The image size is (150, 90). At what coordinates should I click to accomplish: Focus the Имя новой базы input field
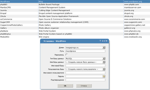tap(85, 66)
